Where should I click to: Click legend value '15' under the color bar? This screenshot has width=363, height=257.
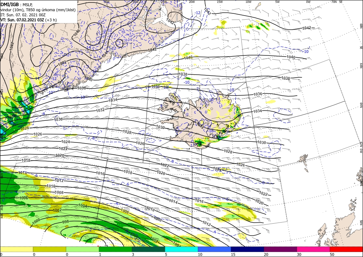[233, 254]
